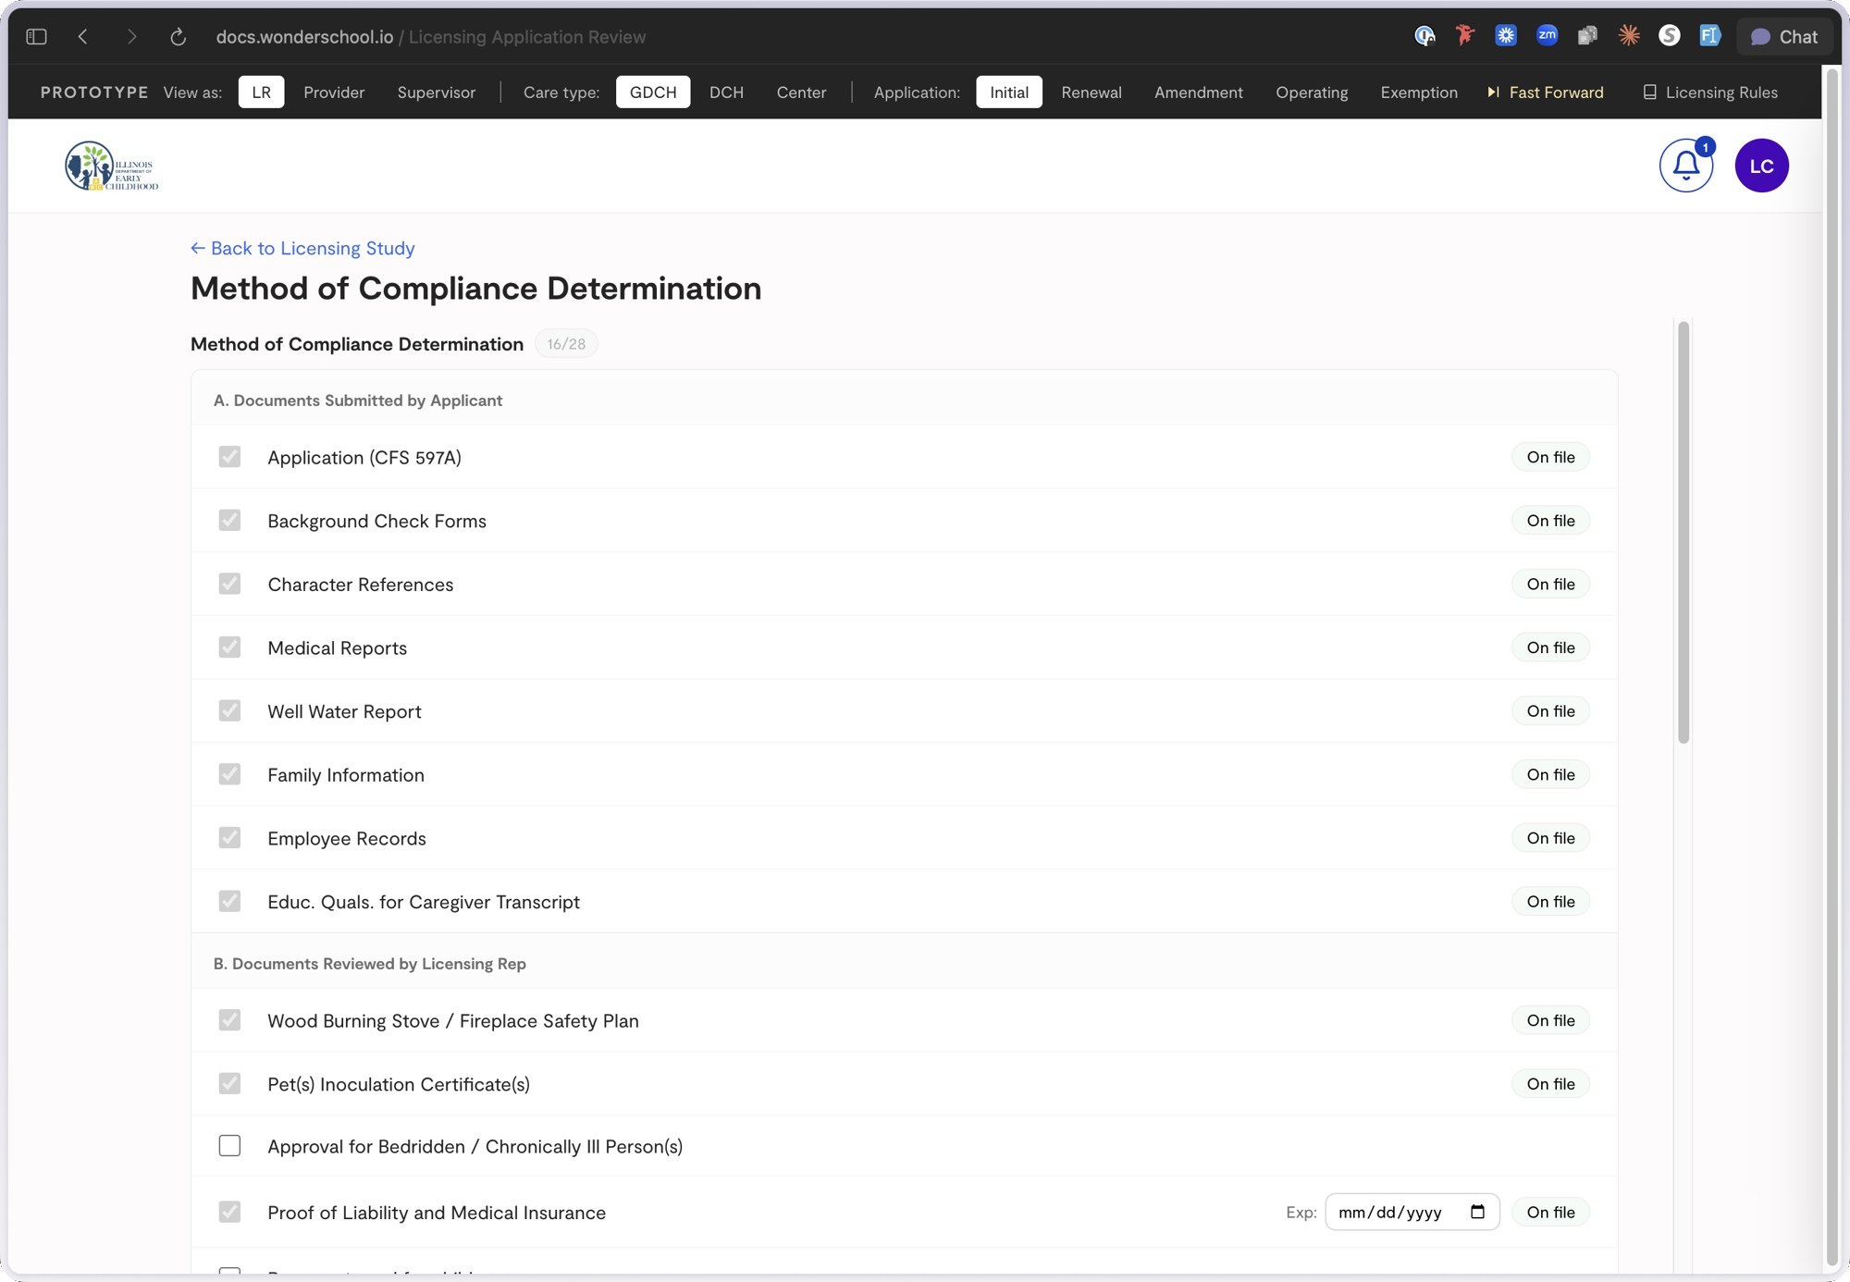This screenshot has height=1282, width=1850.
Task: Open the blue snowflake extension icon
Action: point(1506,36)
